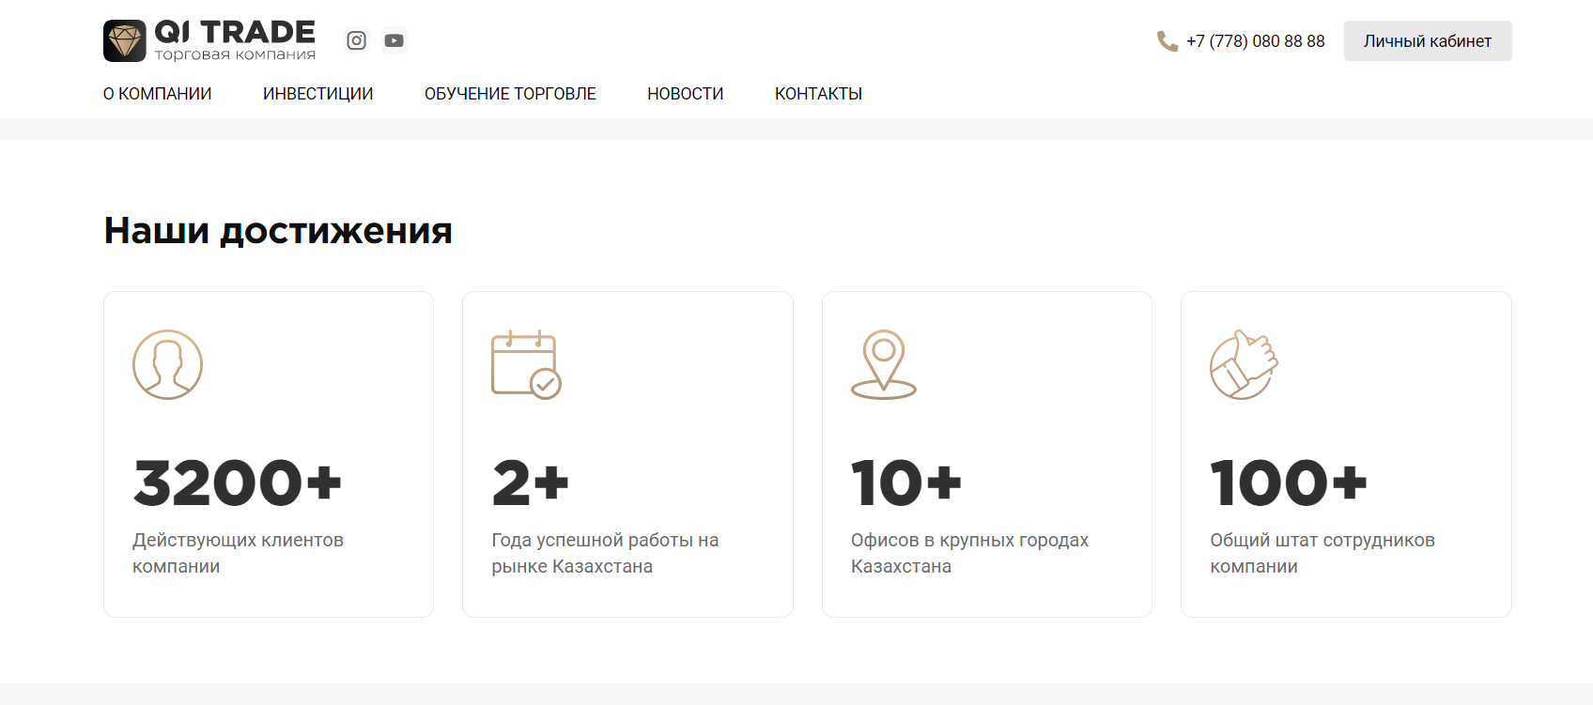Click the Действующих клиентов компании caption

[x=239, y=553]
